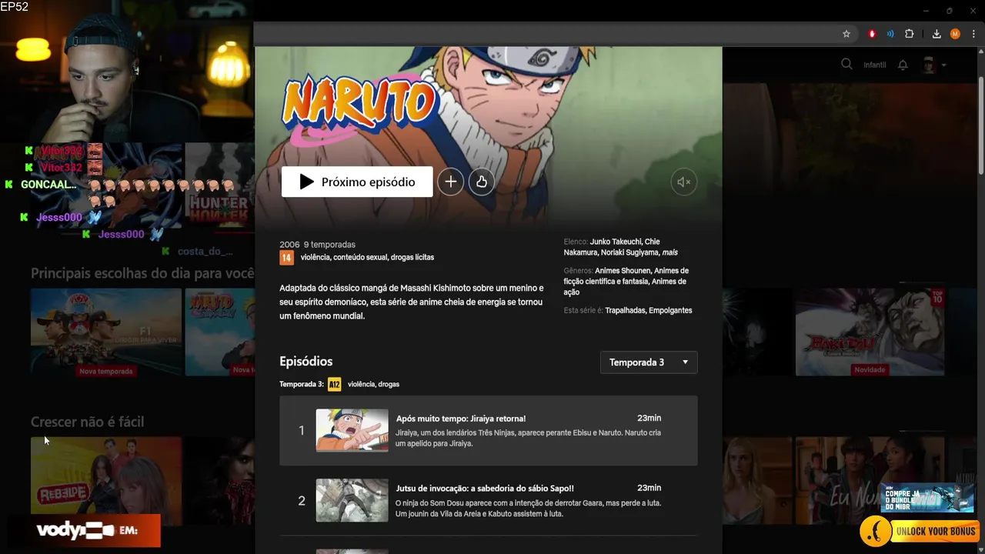Click '9 temporadas' text
This screenshot has width=985, height=554.
[x=329, y=245]
